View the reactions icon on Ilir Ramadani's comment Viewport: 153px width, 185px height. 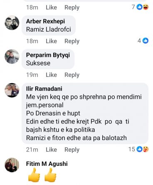(143, 149)
